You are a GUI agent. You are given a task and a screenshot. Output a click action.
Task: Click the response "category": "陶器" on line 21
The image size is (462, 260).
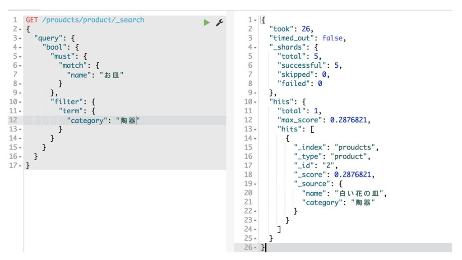point(338,203)
